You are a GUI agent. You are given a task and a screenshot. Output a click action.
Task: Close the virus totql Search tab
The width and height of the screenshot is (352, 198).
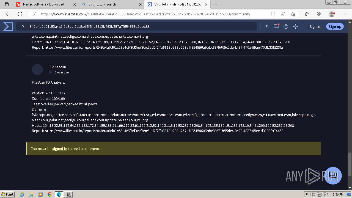point(141,4)
